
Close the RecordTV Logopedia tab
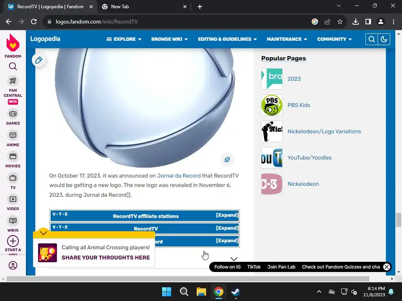(91, 7)
